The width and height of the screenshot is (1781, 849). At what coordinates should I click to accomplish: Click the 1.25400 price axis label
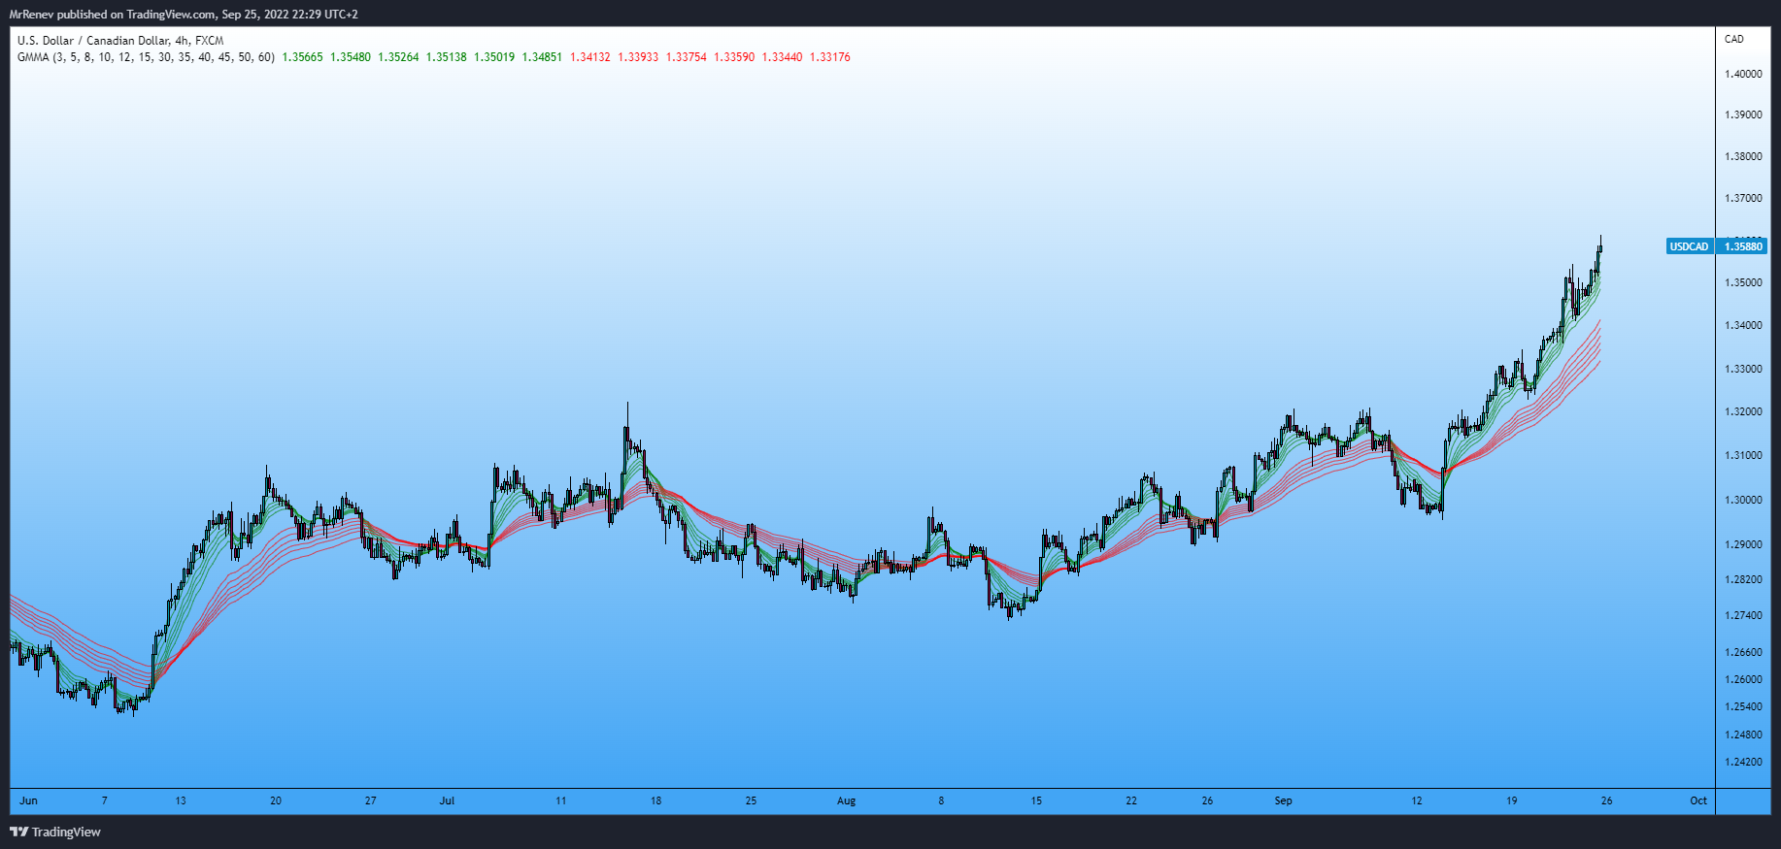(x=1743, y=706)
